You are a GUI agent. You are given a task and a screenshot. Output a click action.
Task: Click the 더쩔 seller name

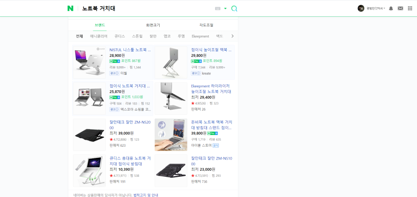[123, 73]
